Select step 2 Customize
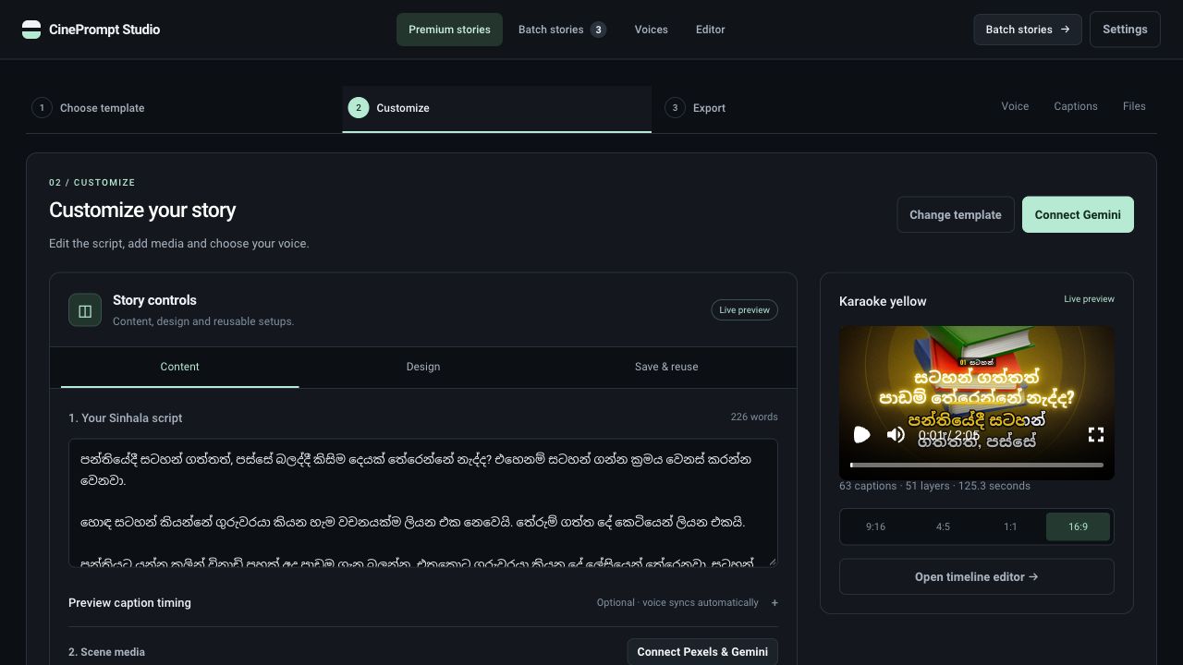Image resolution: width=1183 pixels, height=665 pixels. click(x=496, y=108)
